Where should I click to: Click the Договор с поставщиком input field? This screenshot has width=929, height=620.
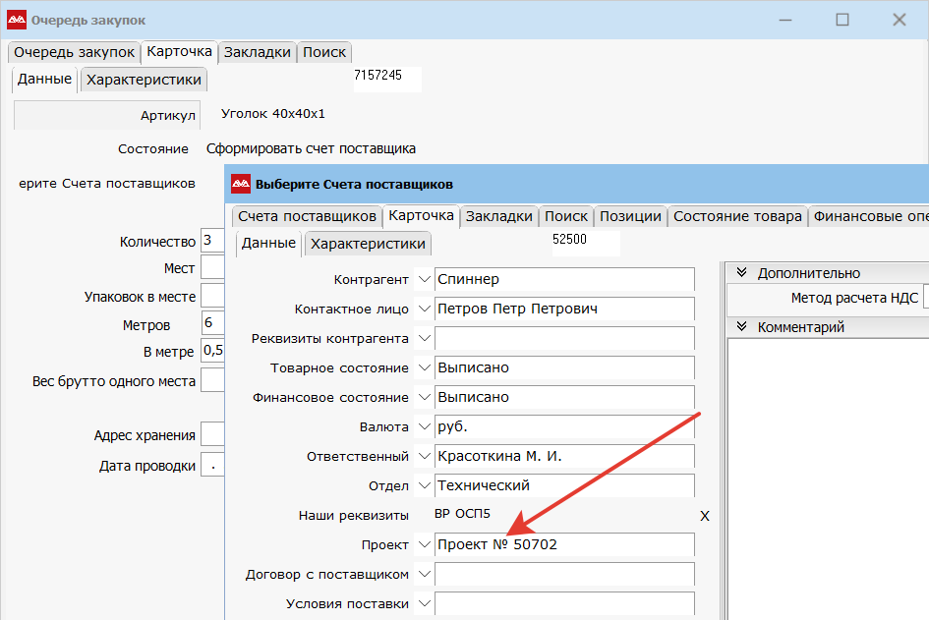point(564,574)
